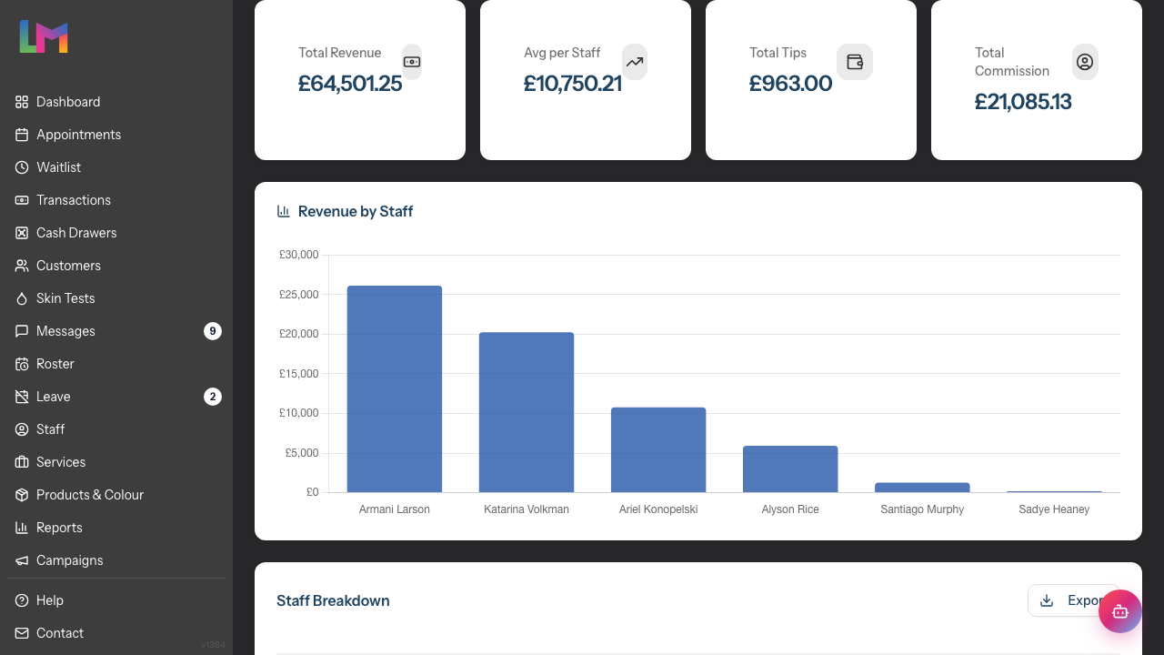Click the Revenue by Staff title

coord(356,211)
